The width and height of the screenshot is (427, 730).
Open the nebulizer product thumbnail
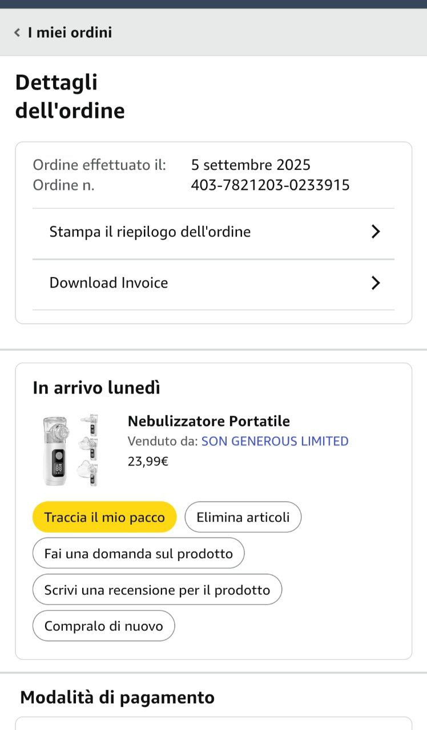point(70,450)
